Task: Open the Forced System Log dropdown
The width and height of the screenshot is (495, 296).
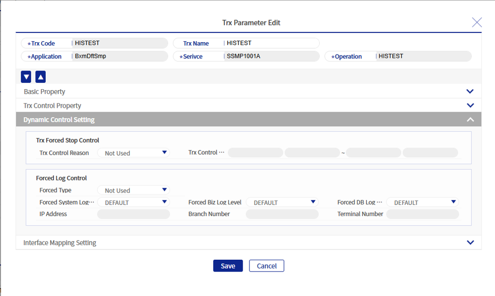Action: coord(134,202)
